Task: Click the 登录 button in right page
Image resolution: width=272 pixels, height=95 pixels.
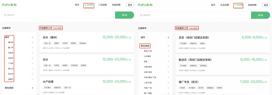Action: coord(266,5)
